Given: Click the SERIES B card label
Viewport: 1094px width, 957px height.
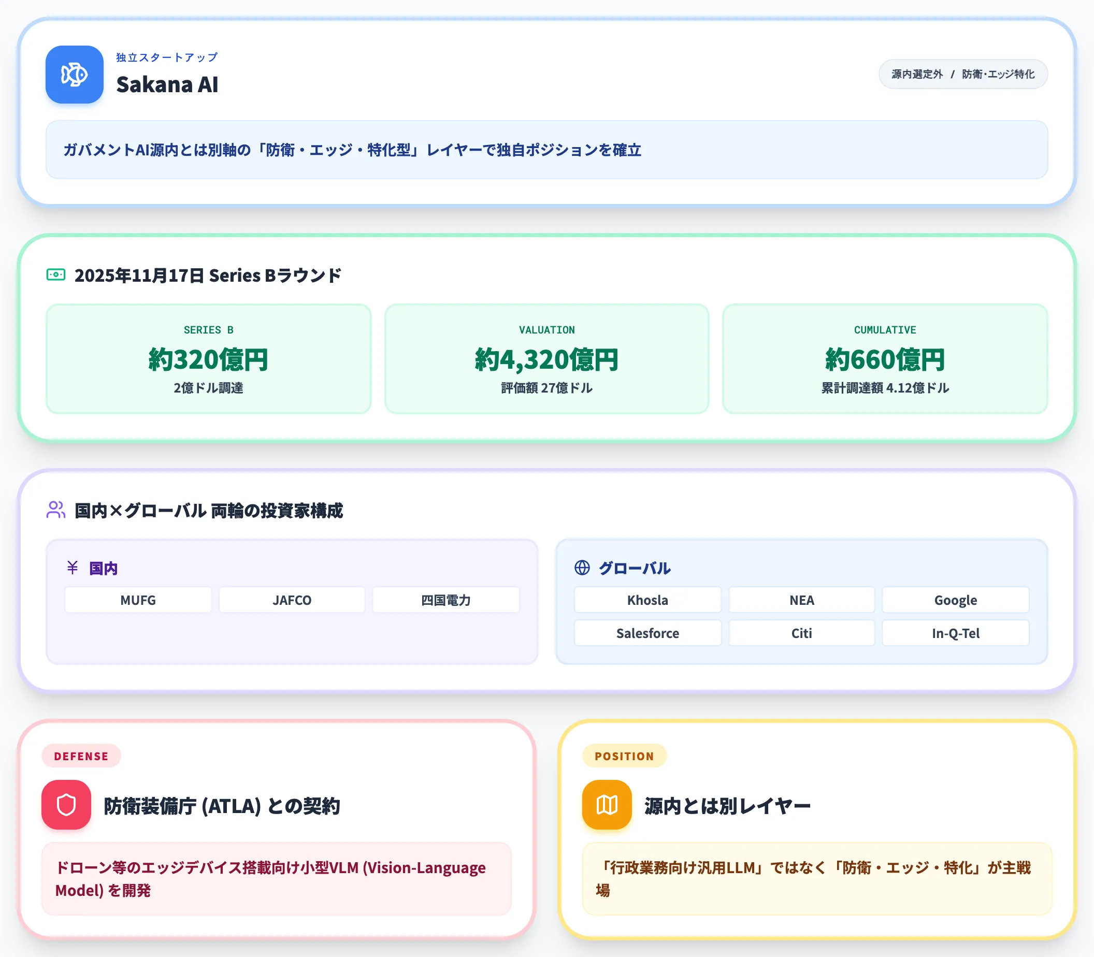Looking at the screenshot, I should [208, 330].
